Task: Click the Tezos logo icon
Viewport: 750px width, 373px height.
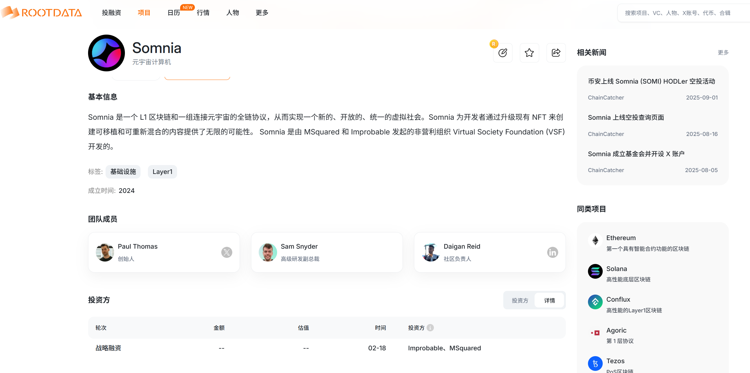Action: click(x=595, y=364)
